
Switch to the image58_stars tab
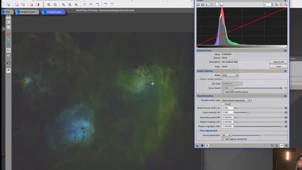53,12
